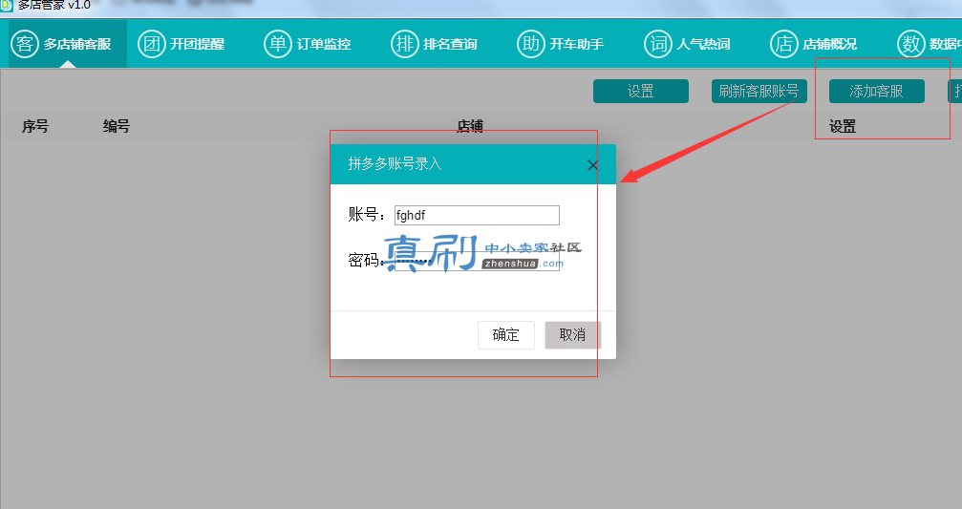Viewport: 962px width, 509px height.
Task: Click the 词 circle icon
Action: tap(657, 44)
